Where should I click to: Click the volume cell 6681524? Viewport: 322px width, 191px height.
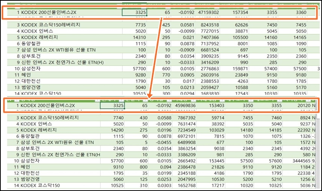(207, 50)
